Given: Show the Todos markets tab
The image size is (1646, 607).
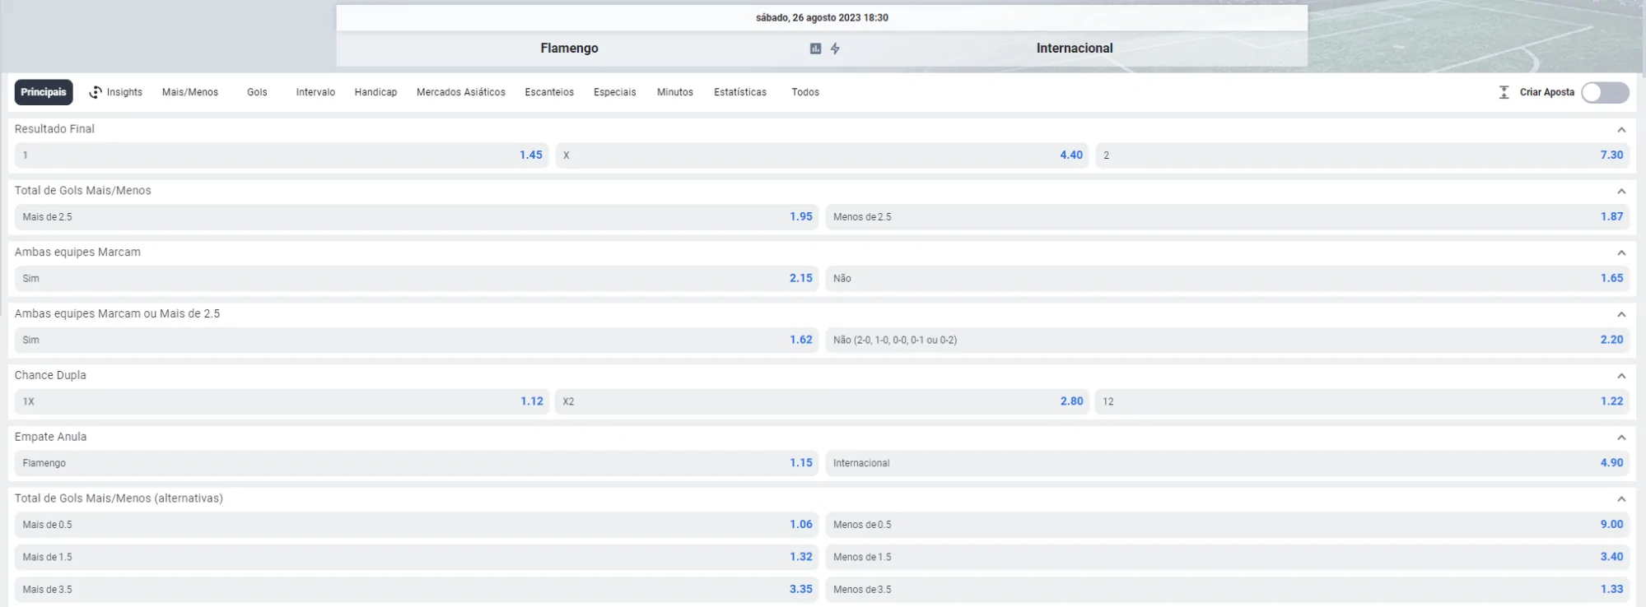Looking at the screenshot, I should pos(805,92).
